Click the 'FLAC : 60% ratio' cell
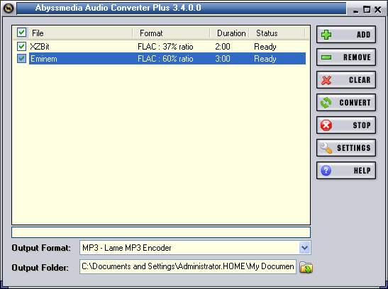This screenshot has width=388, height=289. pos(165,59)
